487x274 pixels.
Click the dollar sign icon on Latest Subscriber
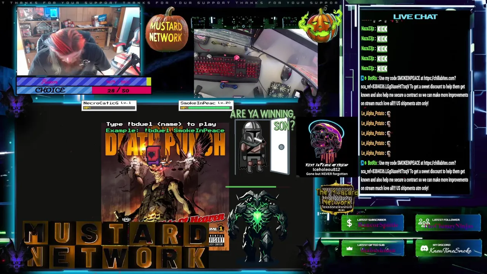(349, 223)
